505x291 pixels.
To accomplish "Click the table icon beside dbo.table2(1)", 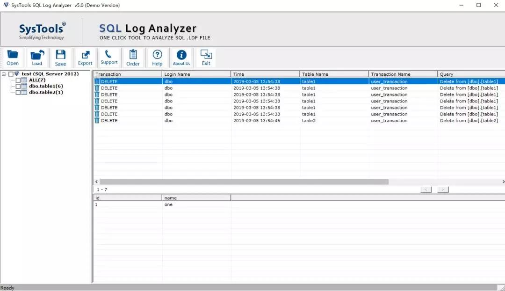I will click(24, 92).
